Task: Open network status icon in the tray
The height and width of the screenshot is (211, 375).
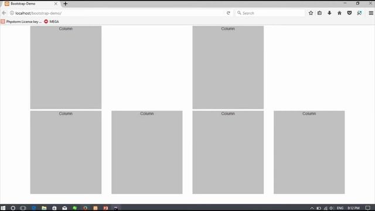Action: pos(326,208)
